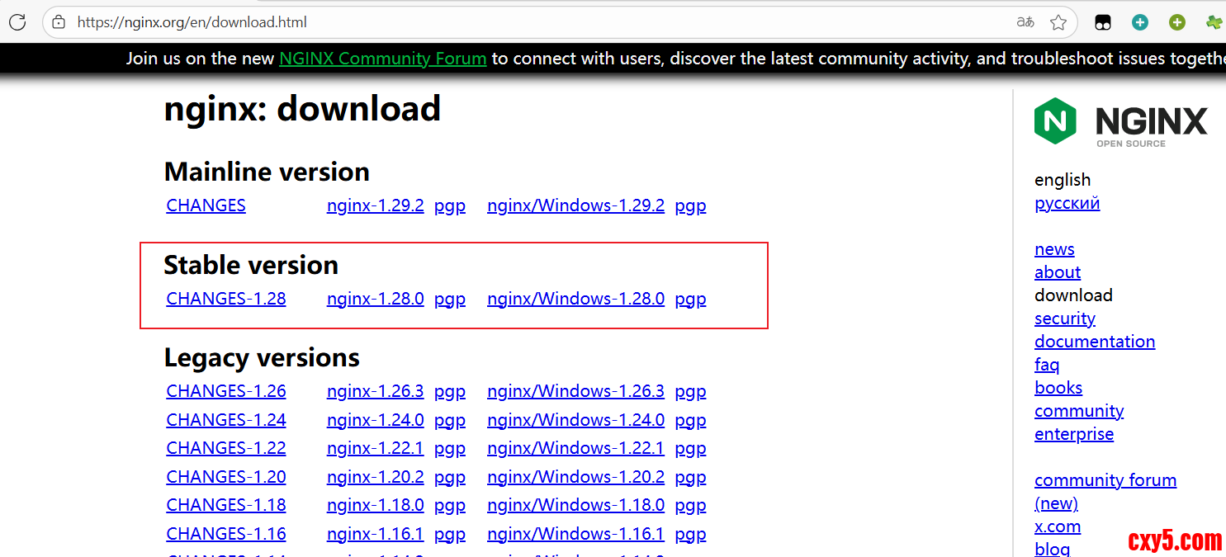Go to the enterprise page

click(1074, 434)
